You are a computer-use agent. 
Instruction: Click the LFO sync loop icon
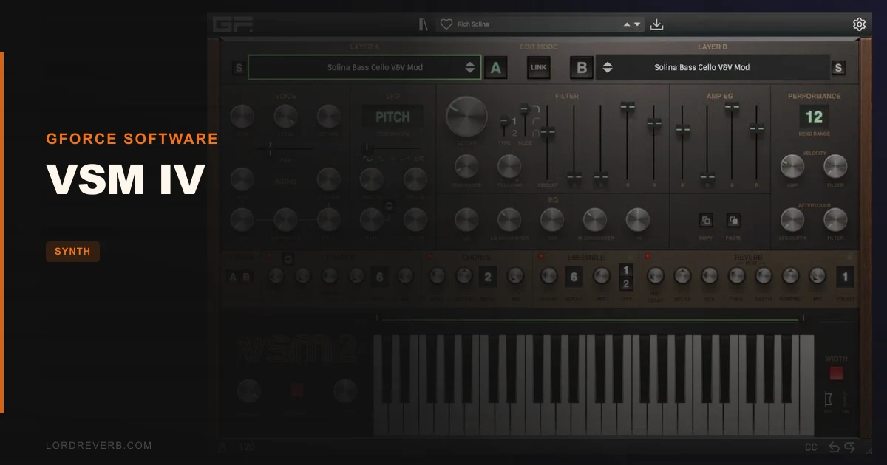coord(390,206)
